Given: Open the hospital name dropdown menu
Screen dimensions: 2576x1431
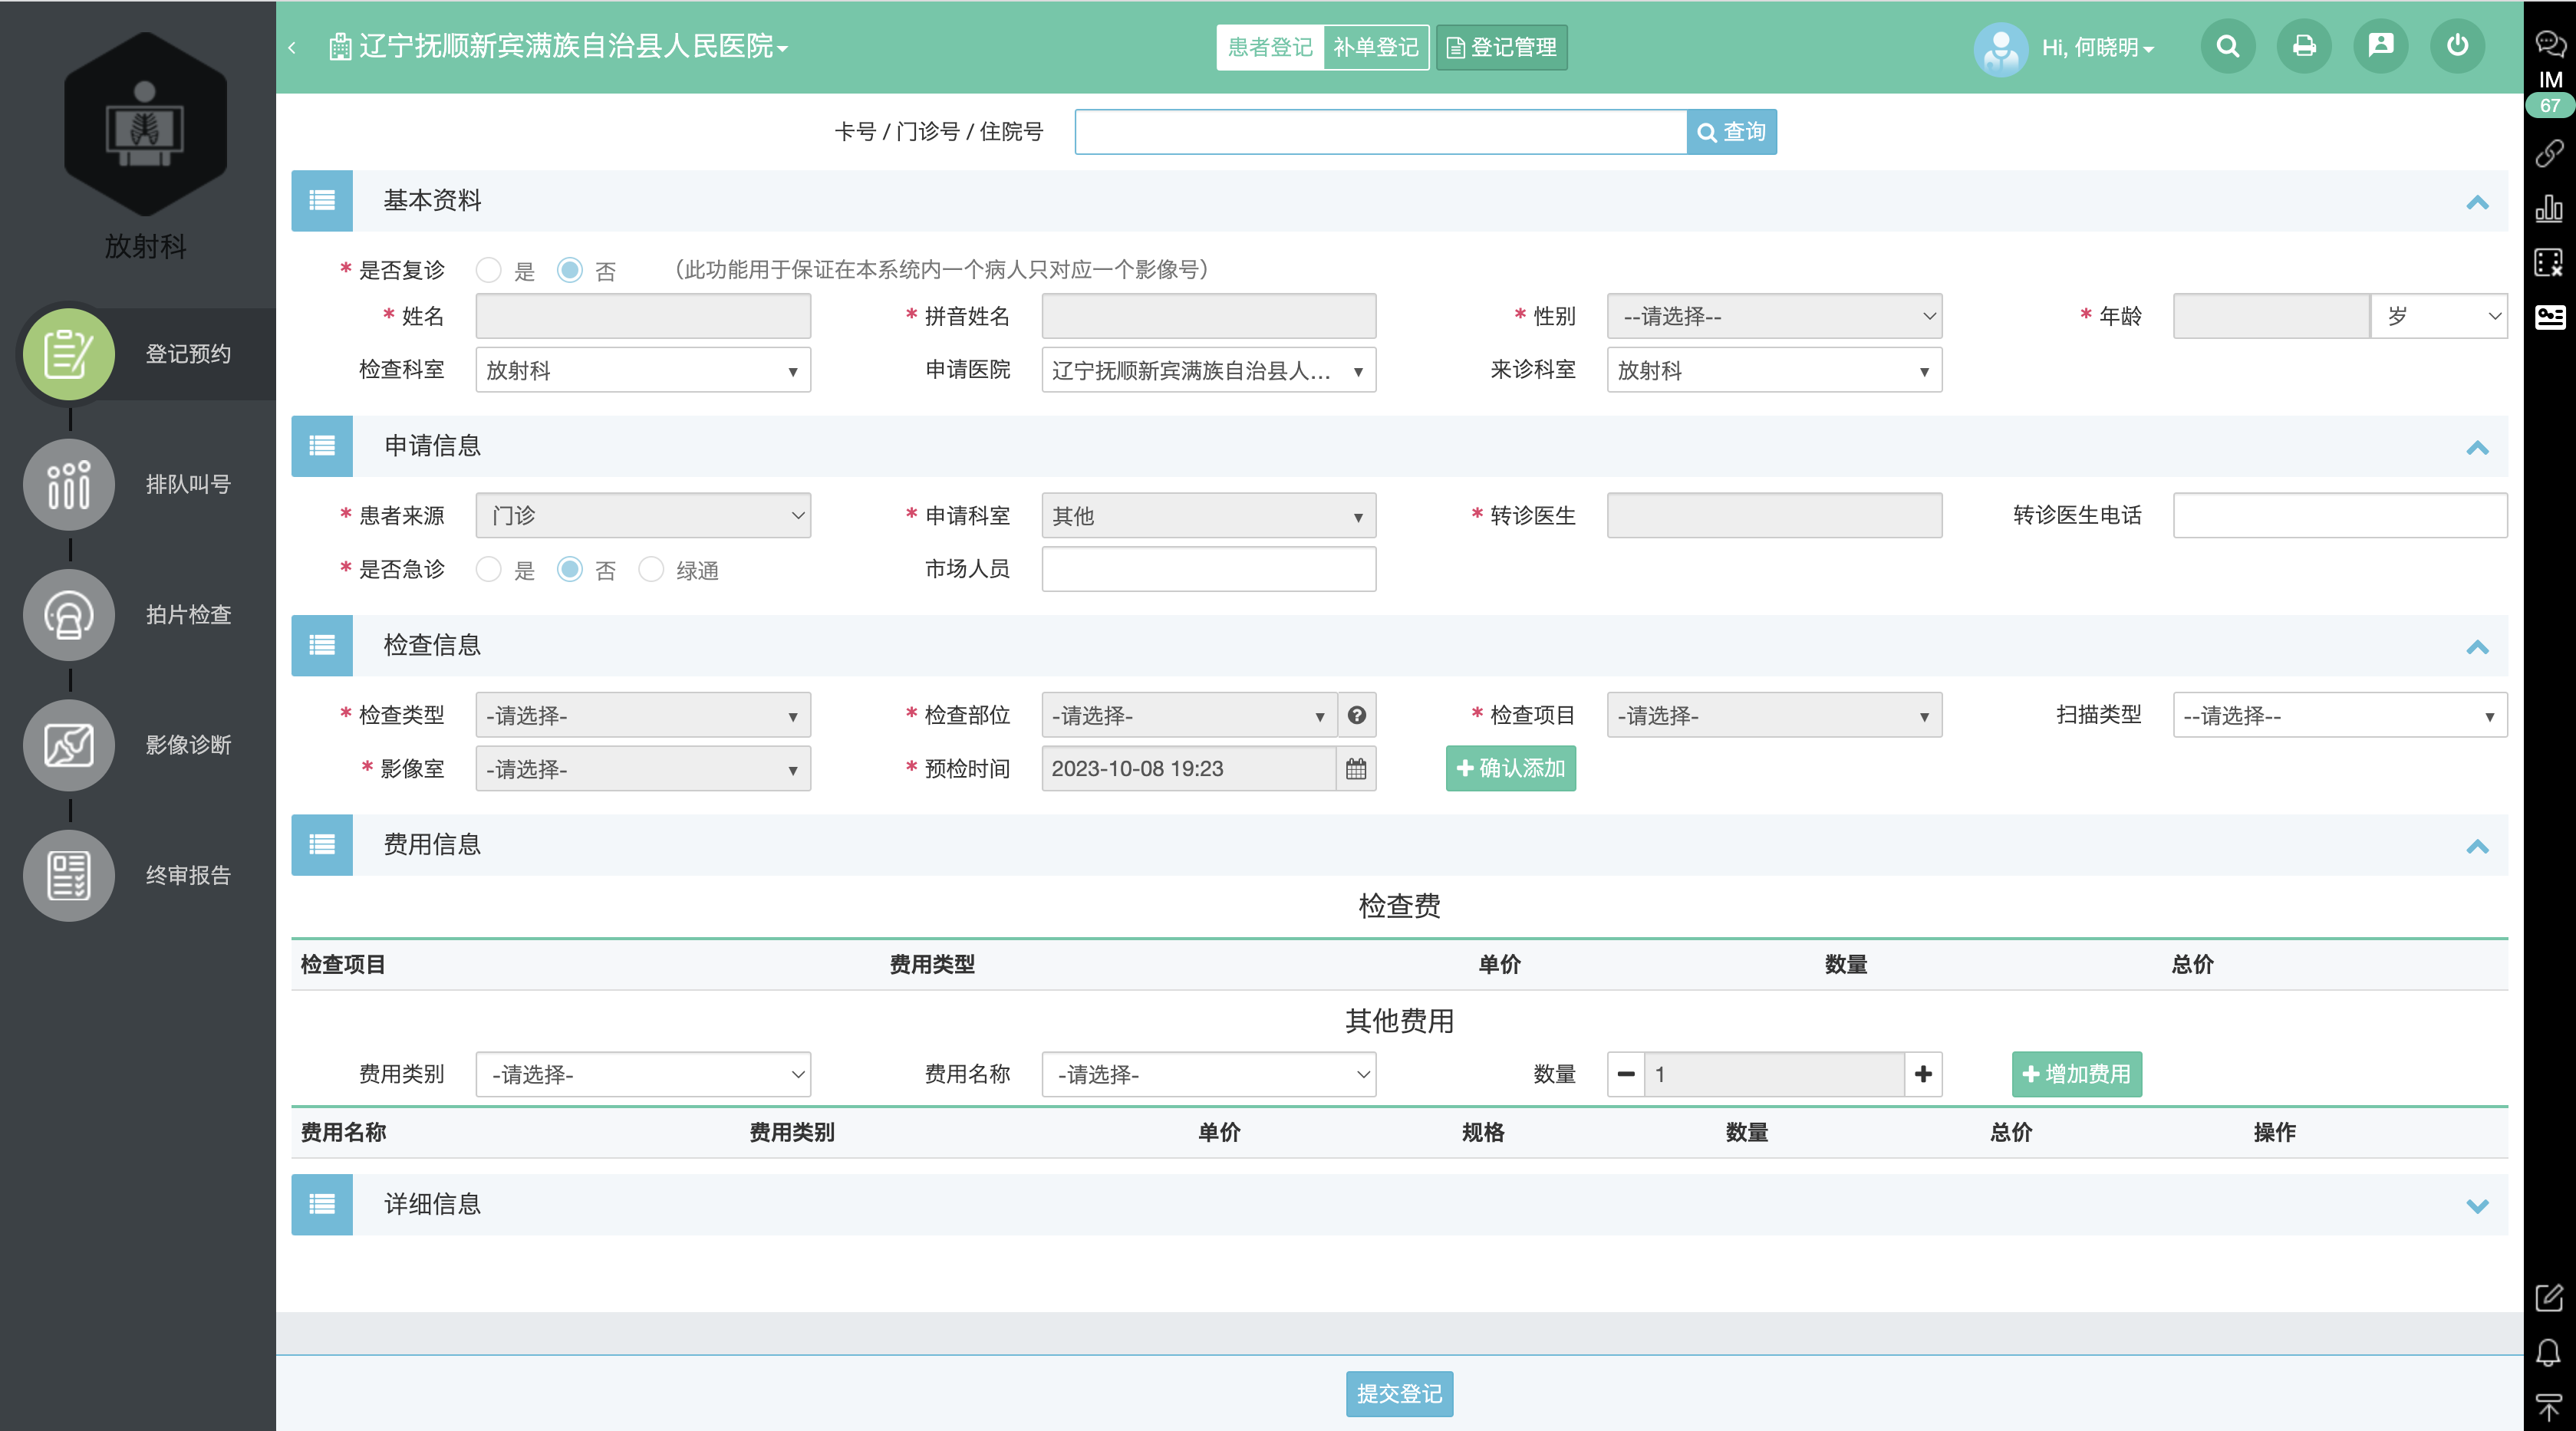Looking at the screenshot, I should (559, 46).
